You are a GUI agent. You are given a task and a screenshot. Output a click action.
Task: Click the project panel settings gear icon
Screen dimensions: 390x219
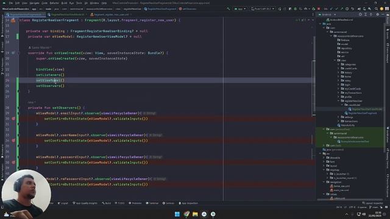pyautogui.click(x=378, y=15)
